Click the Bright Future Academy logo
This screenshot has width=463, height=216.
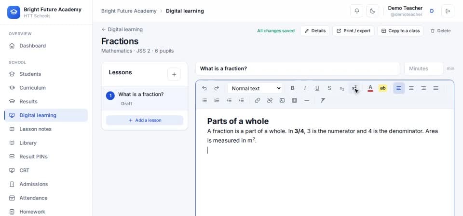[x=14, y=13]
